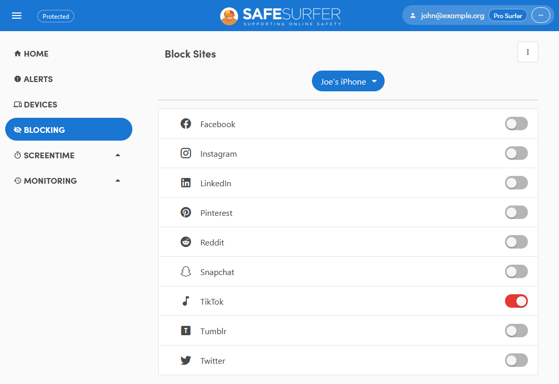Click the SAFESURFER title text

coord(292,14)
